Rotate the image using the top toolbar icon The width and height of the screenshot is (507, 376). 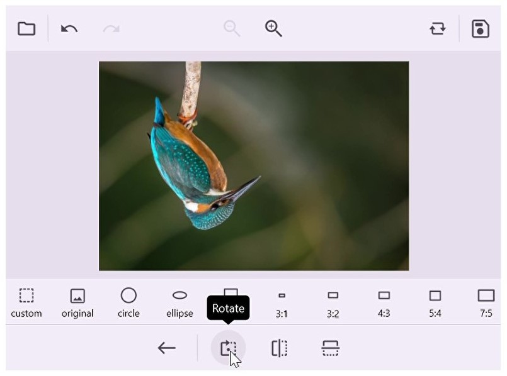[x=439, y=28]
